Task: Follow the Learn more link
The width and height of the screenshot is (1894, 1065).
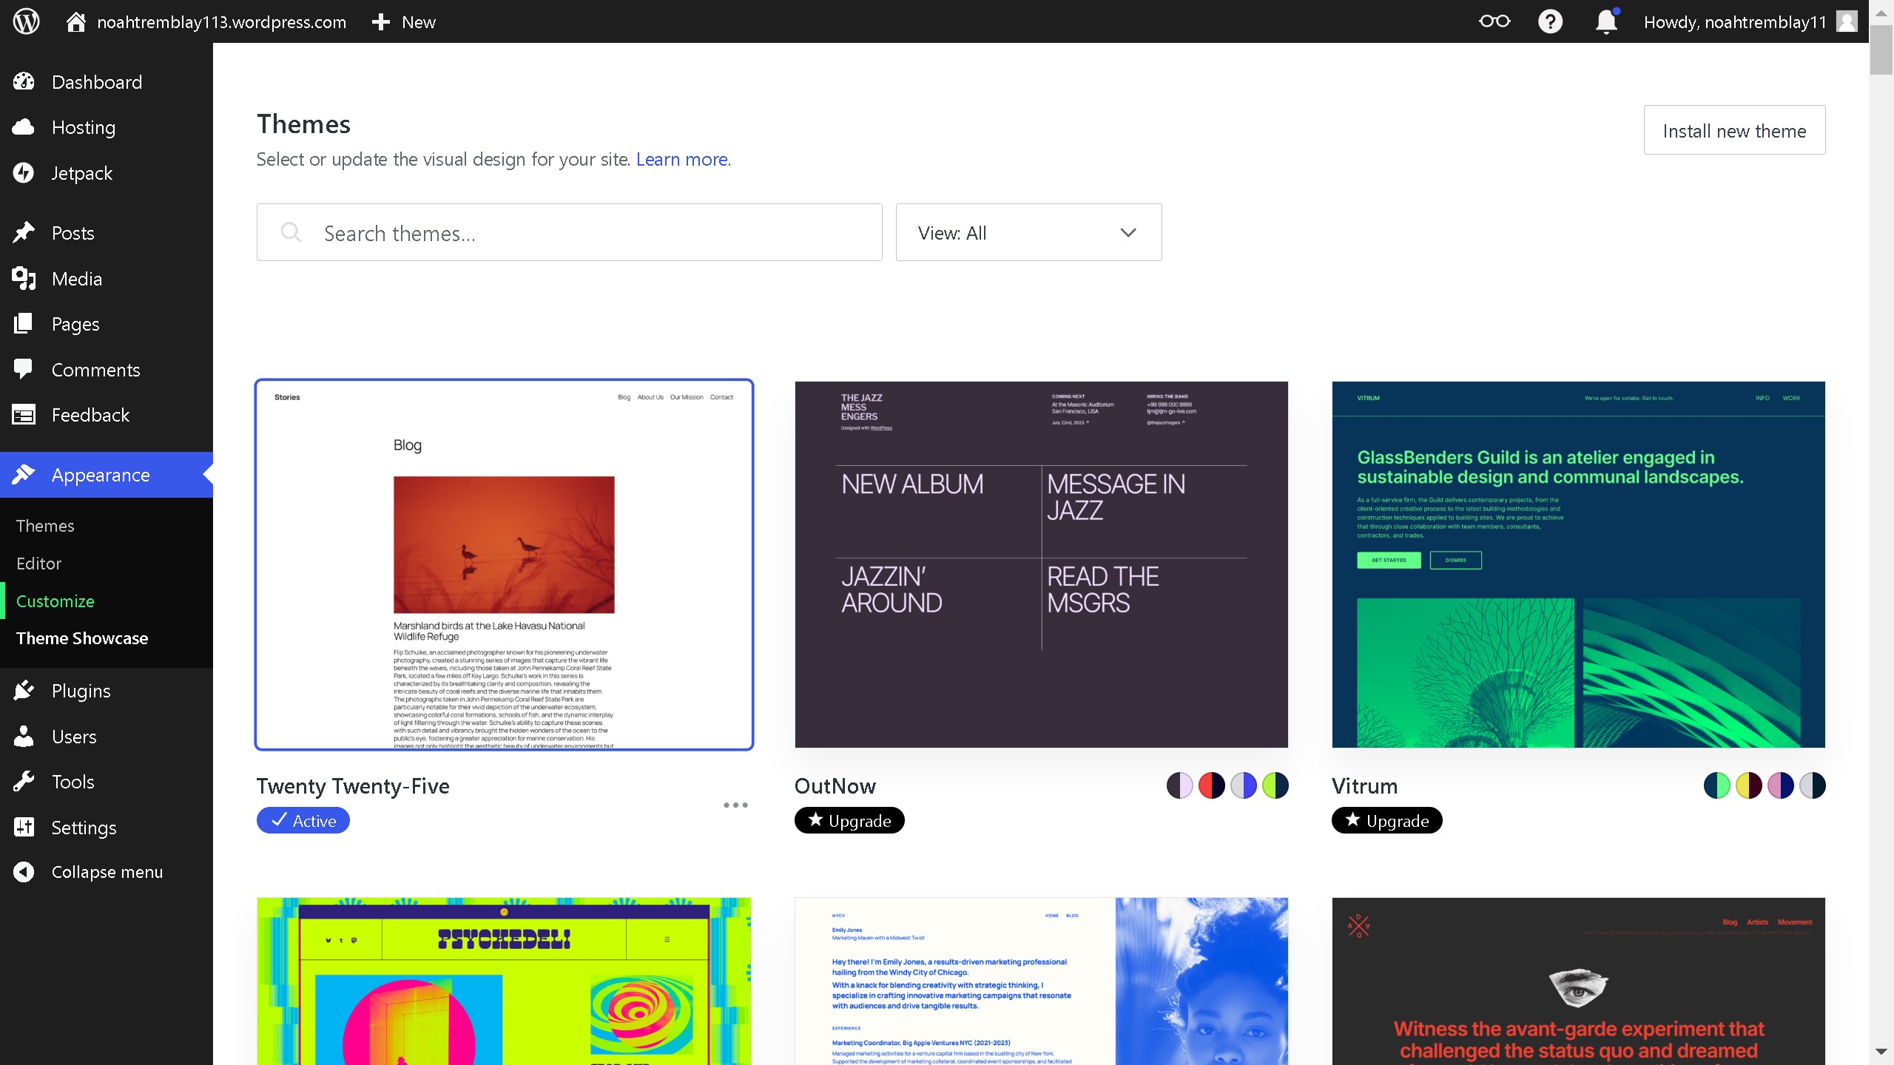Action: click(x=681, y=160)
